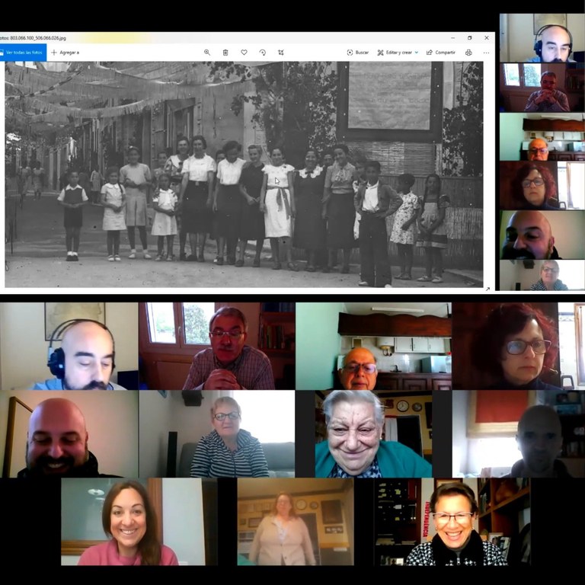Click 'Compartir' to share the photo
The width and height of the screenshot is (585, 585).
(x=440, y=53)
